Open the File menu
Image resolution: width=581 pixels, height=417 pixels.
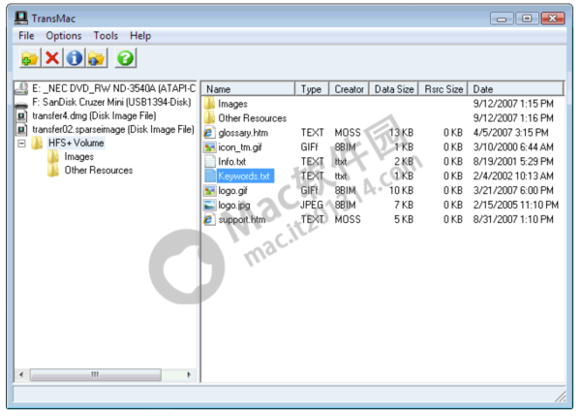(25, 36)
